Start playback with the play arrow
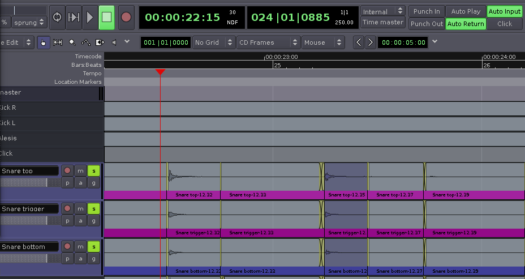The width and height of the screenshot is (525, 279). (x=90, y=17)
